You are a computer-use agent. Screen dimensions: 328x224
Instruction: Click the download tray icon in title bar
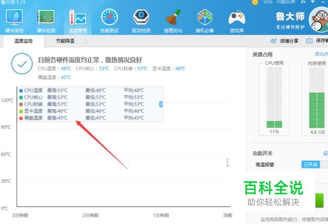(303, 2)
